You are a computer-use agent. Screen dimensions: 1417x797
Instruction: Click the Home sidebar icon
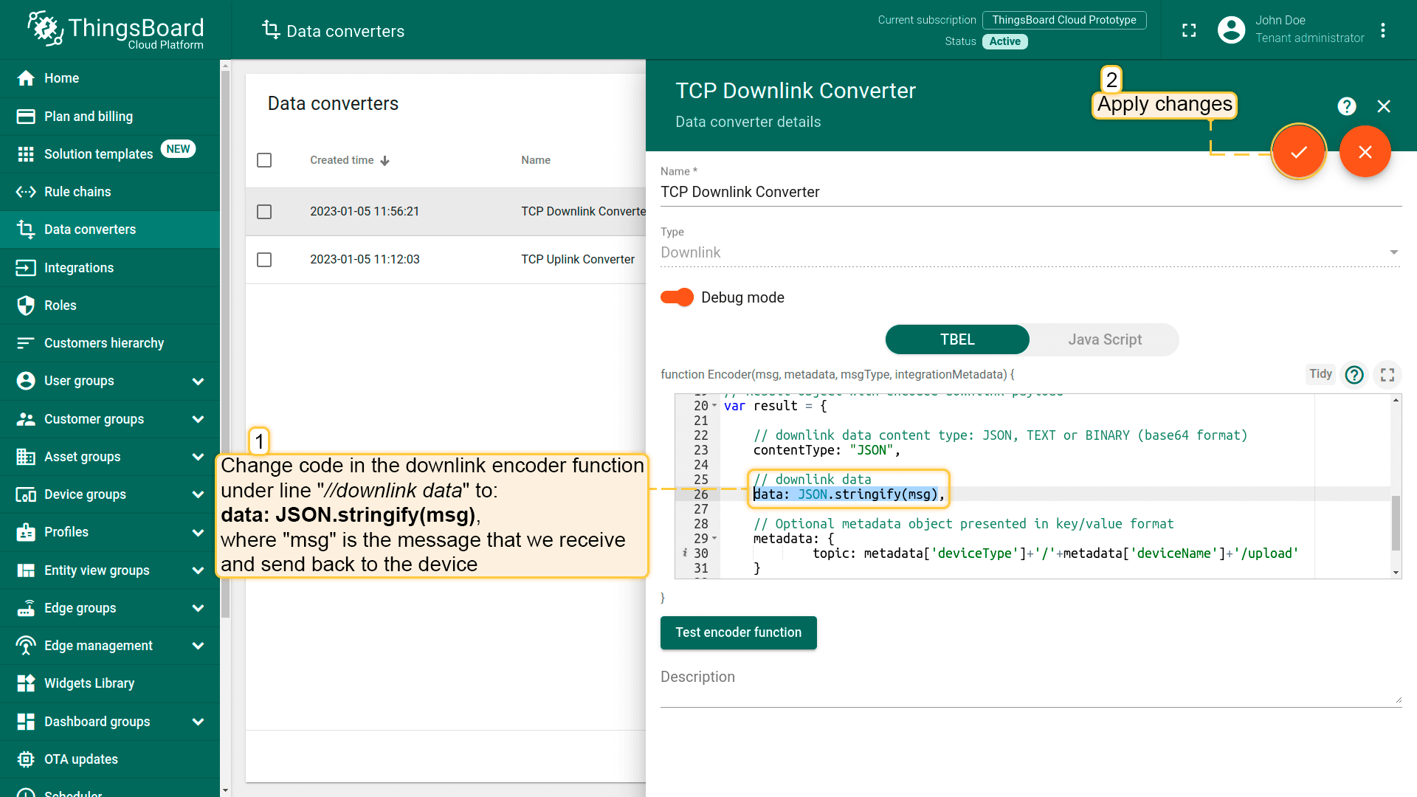coord(26,78)
